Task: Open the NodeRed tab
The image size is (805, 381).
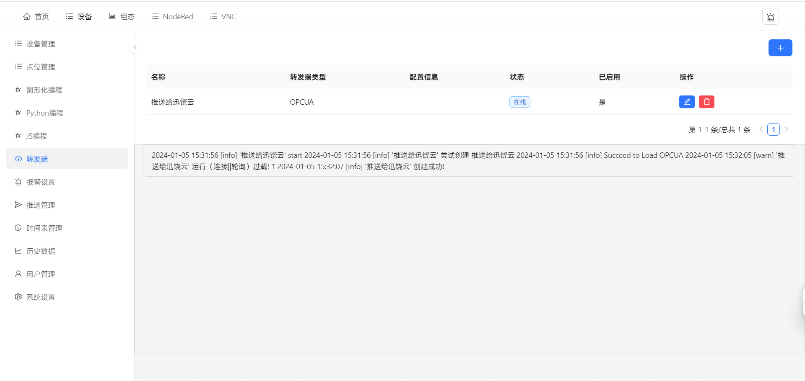Action: coord(172,17)
